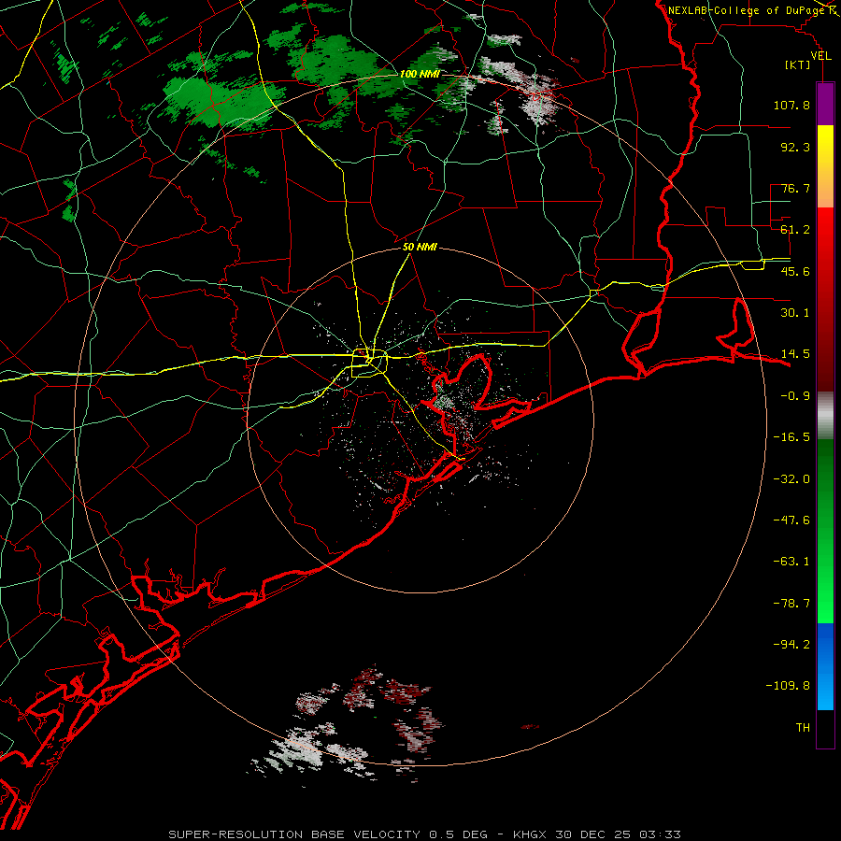
Task: Click the -16.5 velocity scale value
Action: point(791,437)
